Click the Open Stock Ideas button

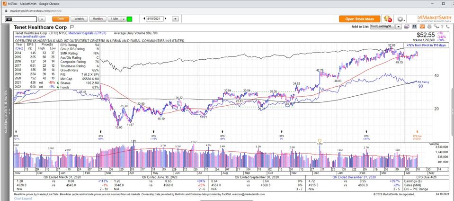click(x=360, y=19)
